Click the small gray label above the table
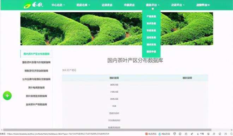The image size is (233, 136). click(x=69, y=70)
